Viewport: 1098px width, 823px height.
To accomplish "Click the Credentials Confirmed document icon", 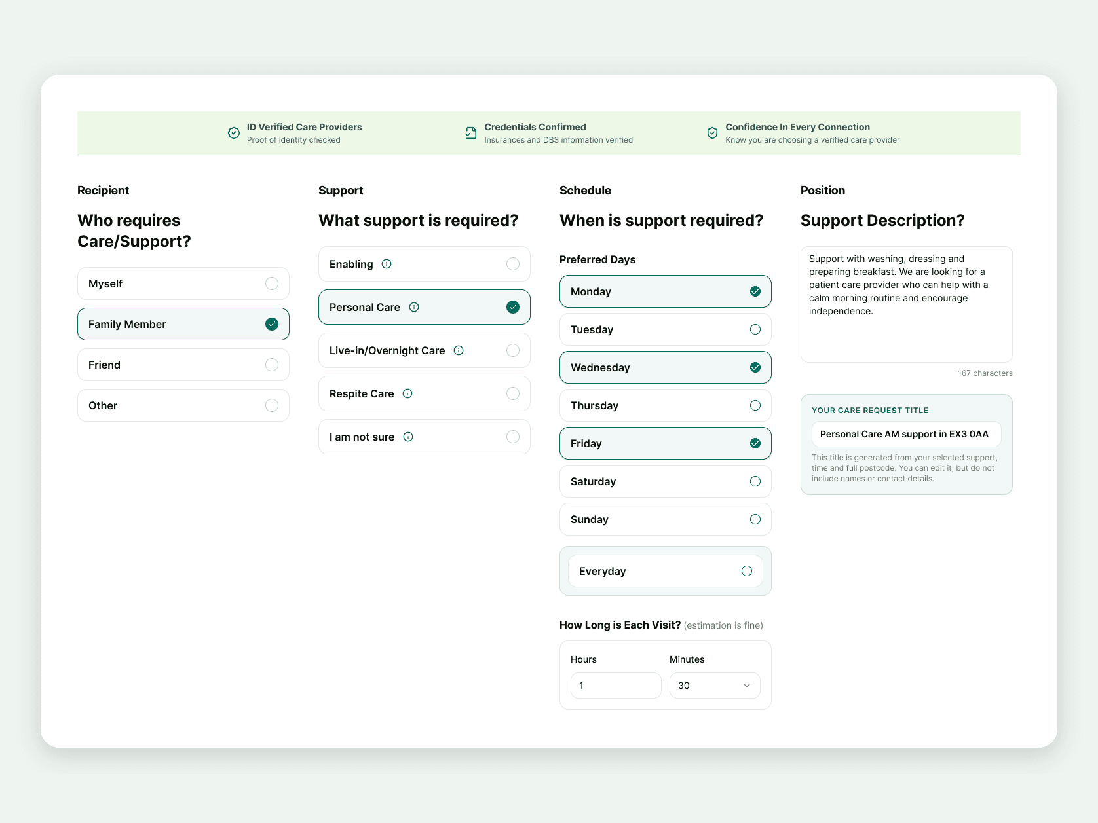I will 471,133.
